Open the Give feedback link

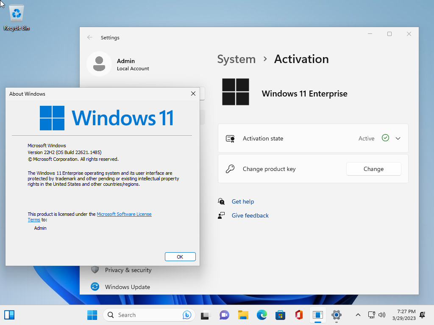(x=250, y=215)
